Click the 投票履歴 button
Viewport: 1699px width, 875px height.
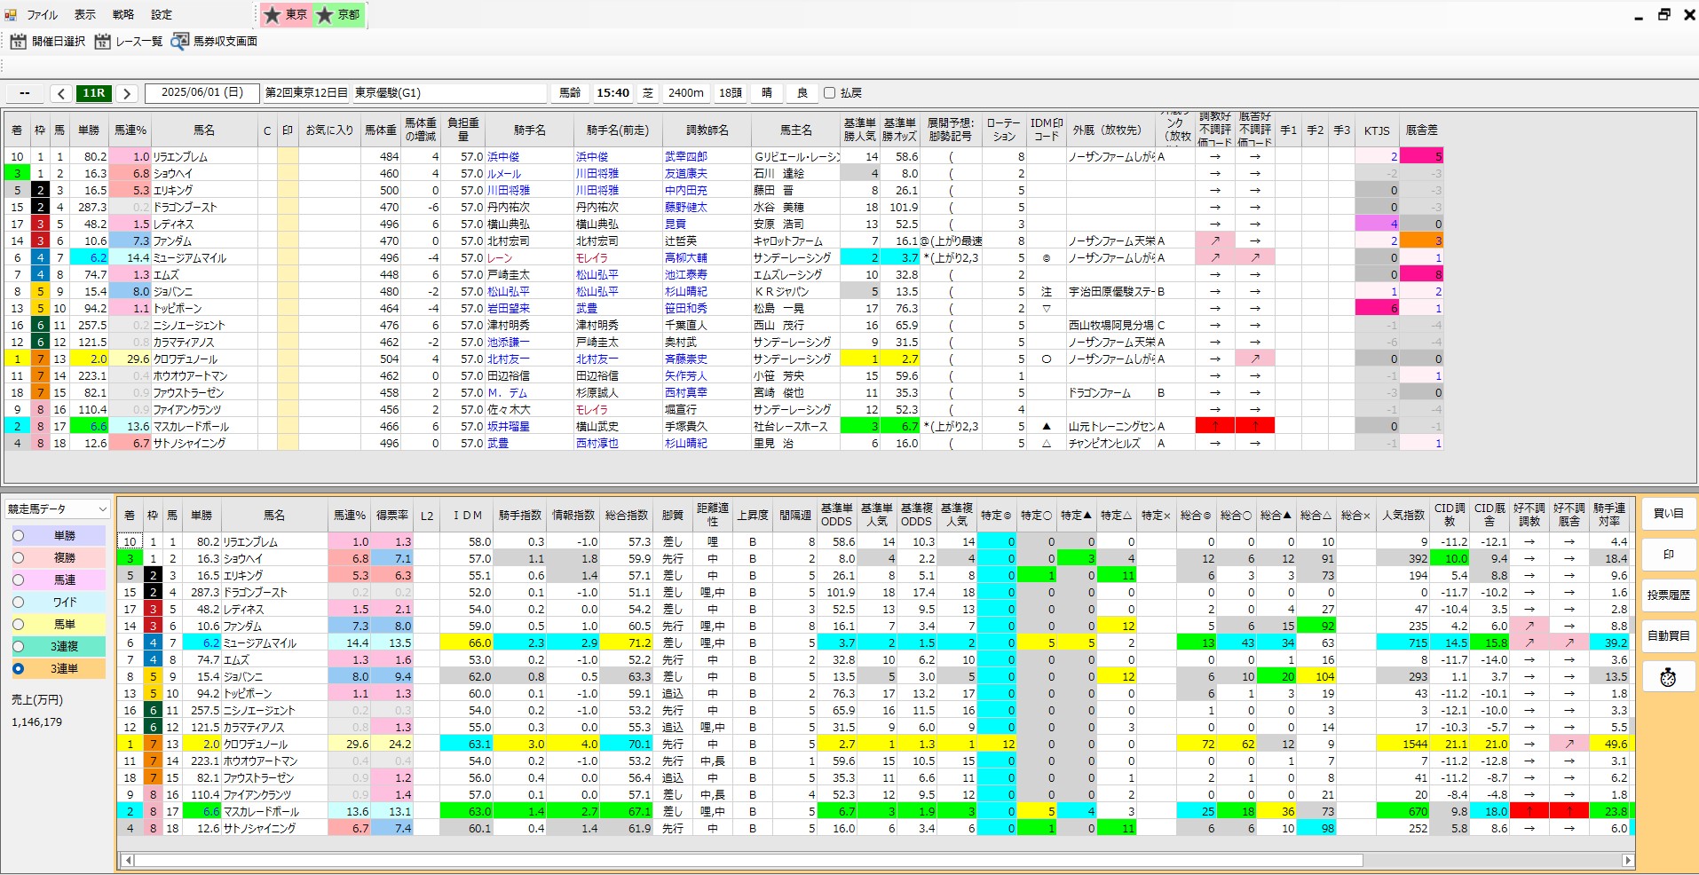1668,595
